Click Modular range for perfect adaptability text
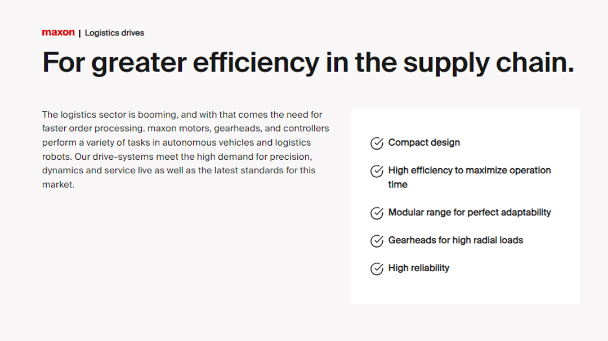 pyautogui.click(x=470, y=213)
